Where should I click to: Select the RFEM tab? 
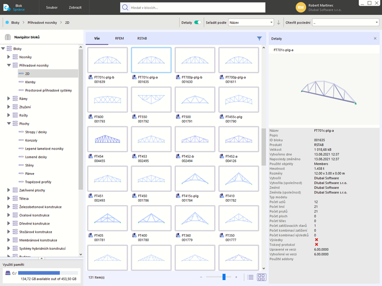[x=120, y=39]
